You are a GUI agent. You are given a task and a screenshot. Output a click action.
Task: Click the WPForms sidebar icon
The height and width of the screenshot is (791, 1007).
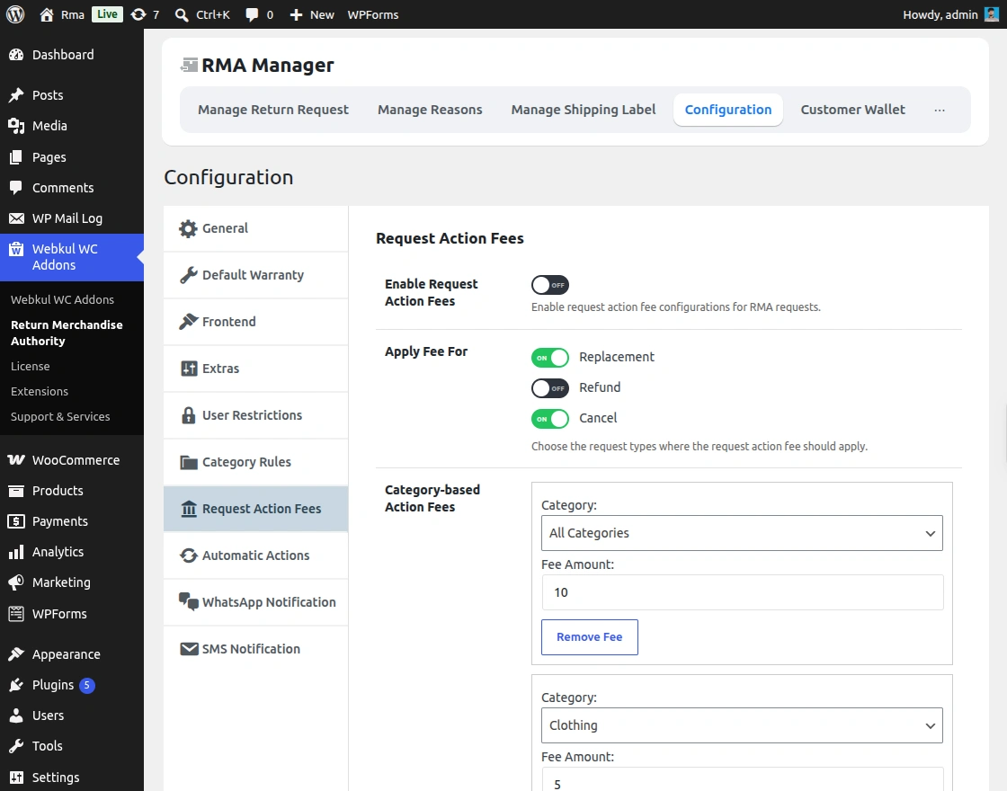coord(16,614)
